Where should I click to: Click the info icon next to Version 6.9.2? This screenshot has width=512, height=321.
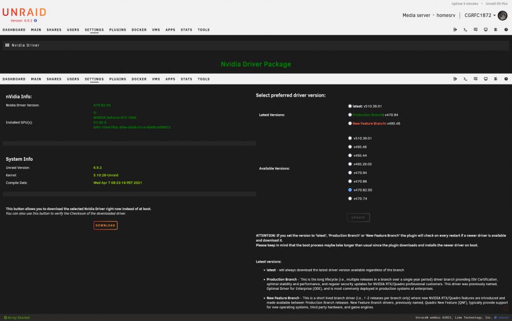point(35,20)
